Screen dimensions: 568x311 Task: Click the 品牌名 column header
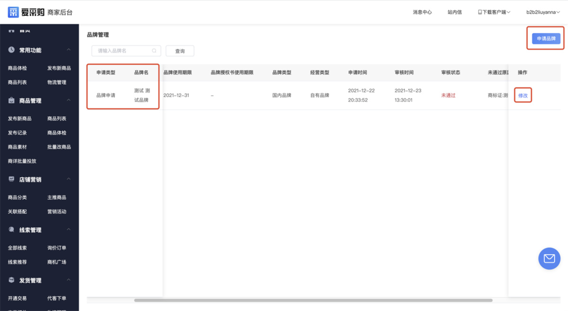(141, 72)
